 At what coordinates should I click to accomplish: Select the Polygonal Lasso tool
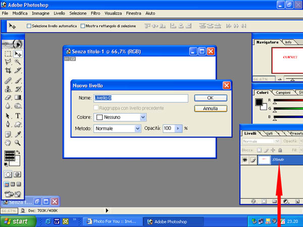coord(8,62)
